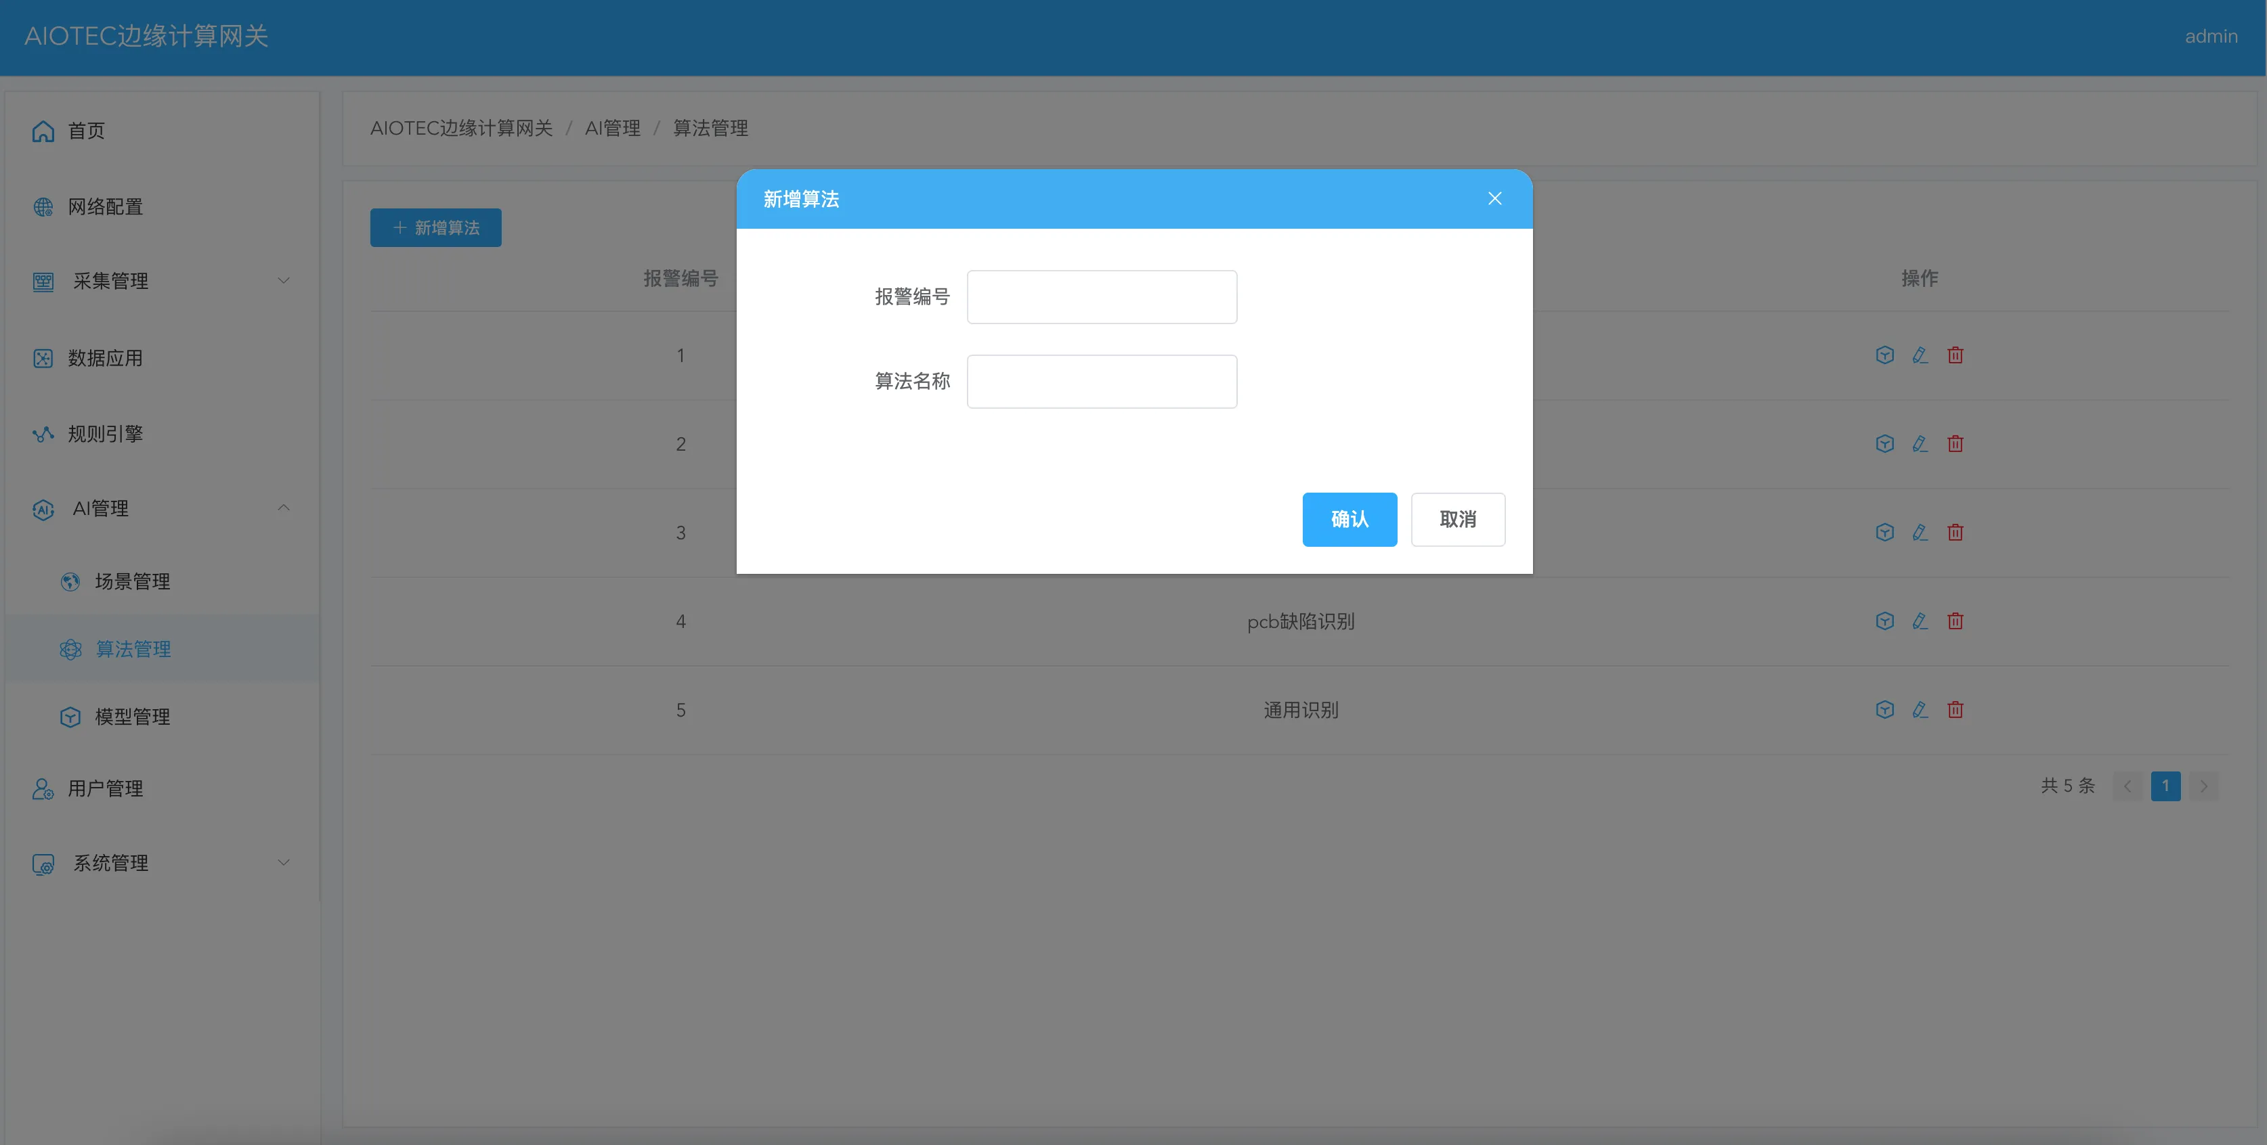Expand the 系统管理 submenu chevron
Screen dimensions: 2267x1145
(x=283, y=863)
